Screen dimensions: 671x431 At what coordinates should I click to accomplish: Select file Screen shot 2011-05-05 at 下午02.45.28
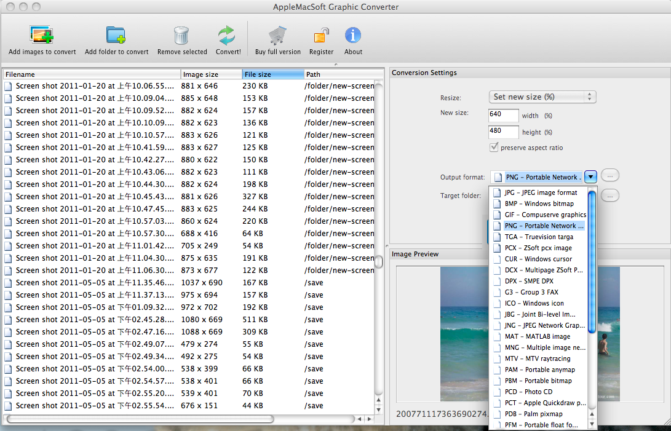189,320
